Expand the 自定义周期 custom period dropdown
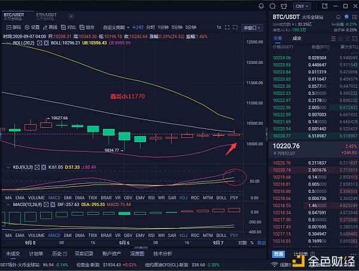 [116, 27]
